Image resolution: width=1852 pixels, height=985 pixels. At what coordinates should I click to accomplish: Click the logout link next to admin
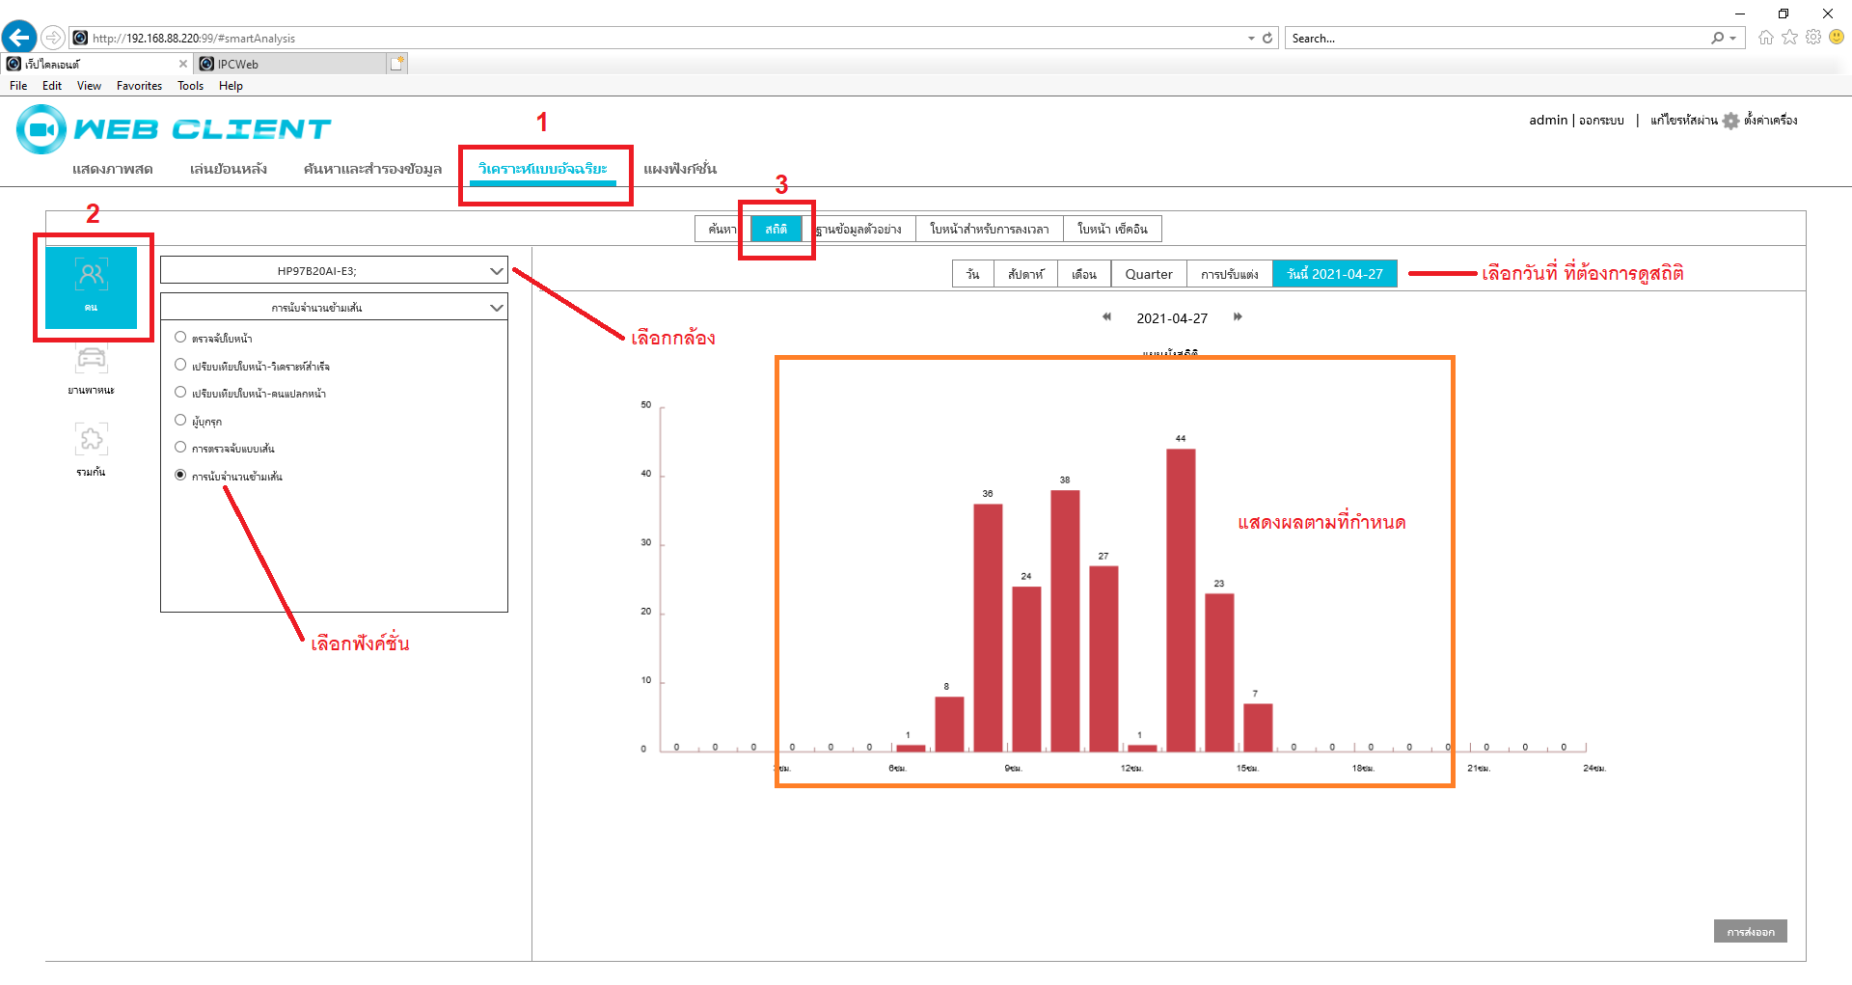(x=1601, y=121)
